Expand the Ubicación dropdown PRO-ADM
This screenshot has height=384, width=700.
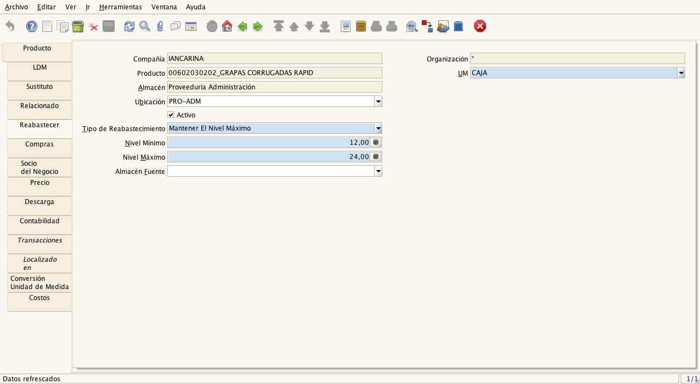coord(378,101)
